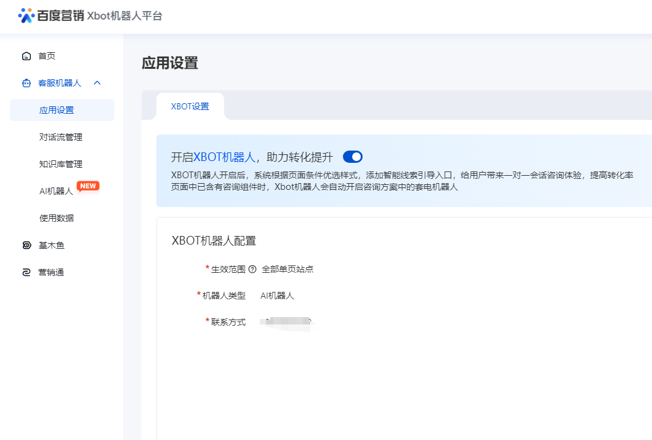Open the 首页 home icon

(x=26, y=56)
